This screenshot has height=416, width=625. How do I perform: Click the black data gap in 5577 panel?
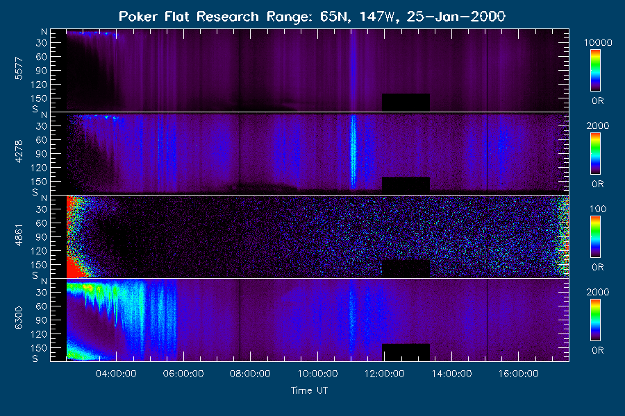pos(406,102)
